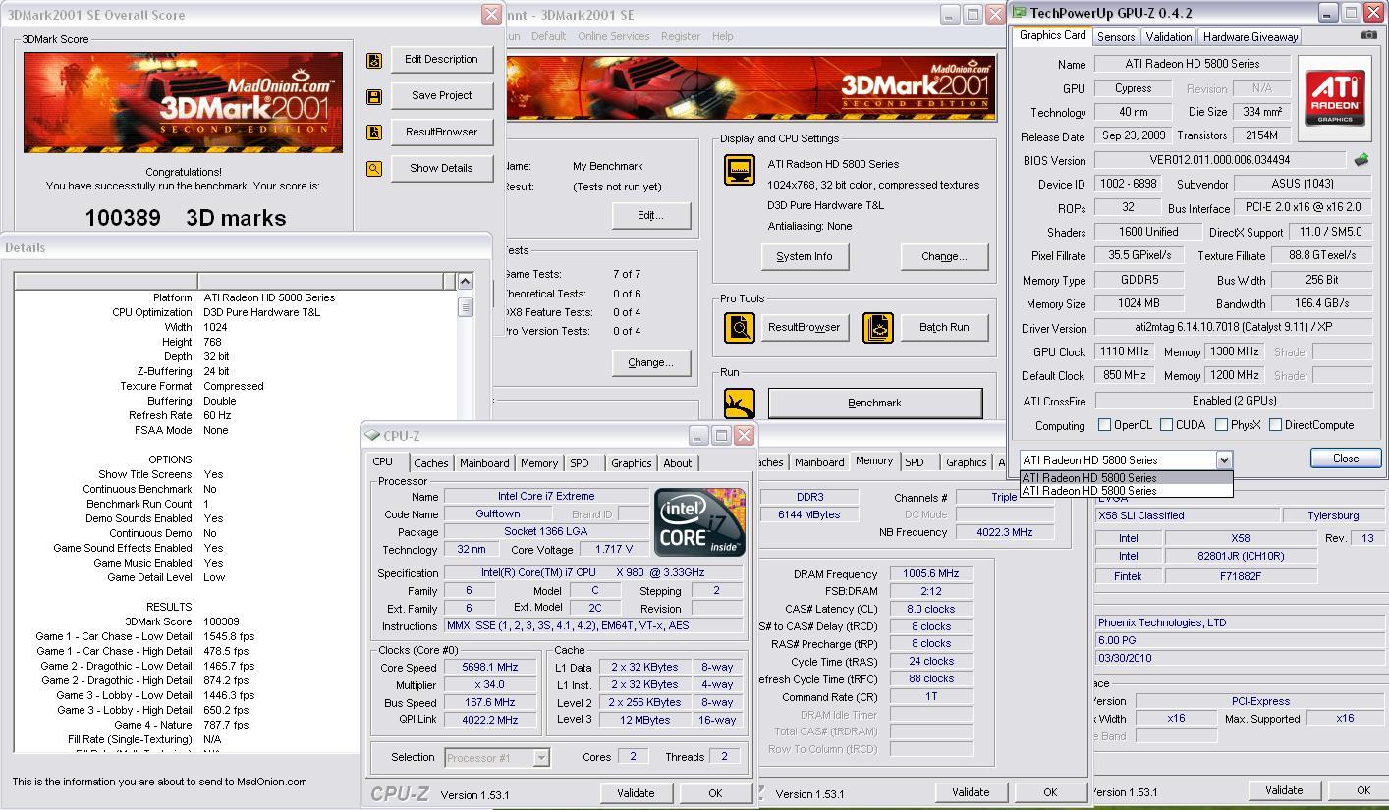
Task: Click the display monitor icon in 3DMark
Action: (739, 170)
